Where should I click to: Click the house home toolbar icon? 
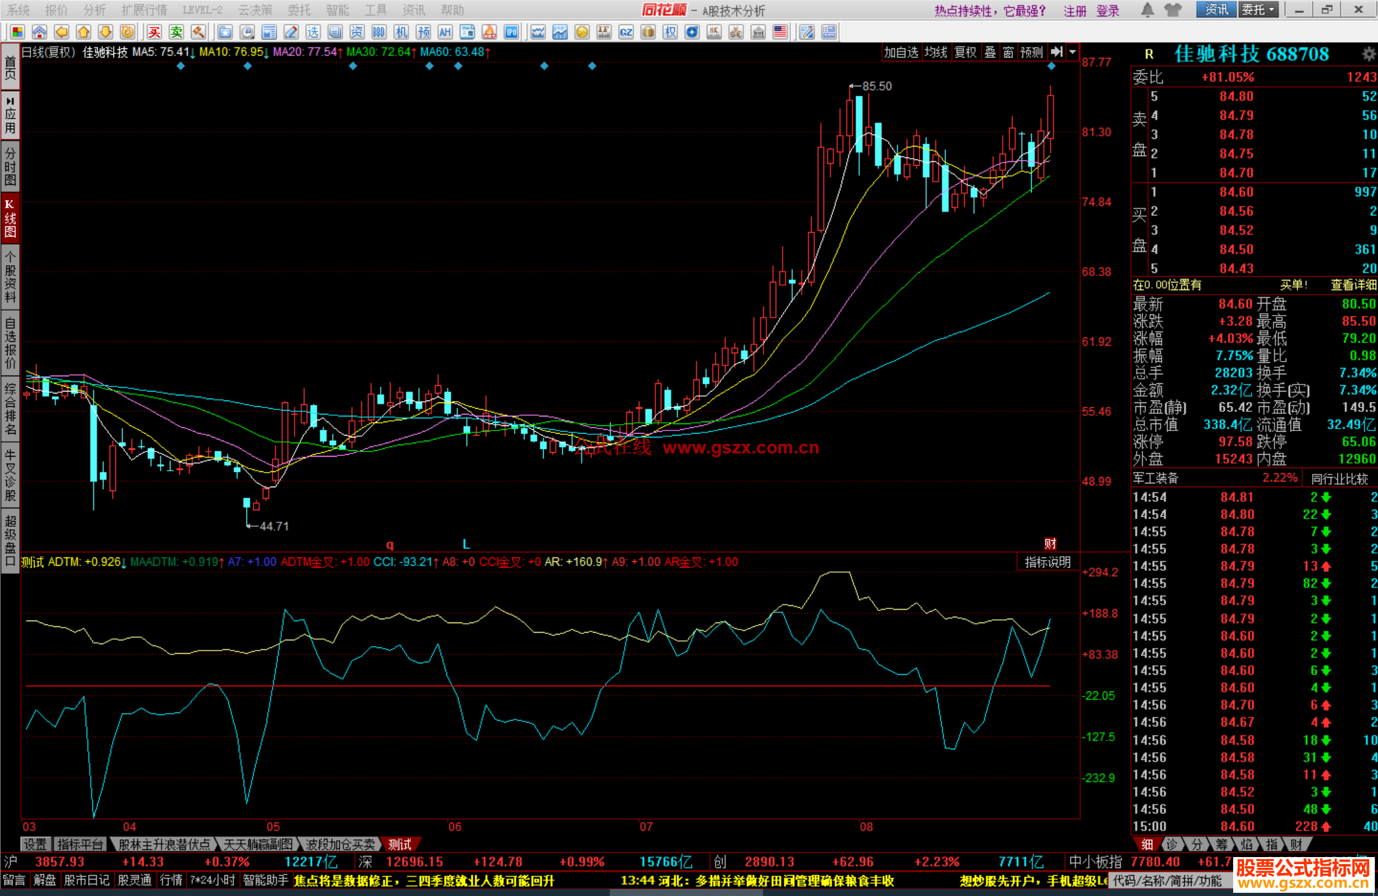coord(39,32)
